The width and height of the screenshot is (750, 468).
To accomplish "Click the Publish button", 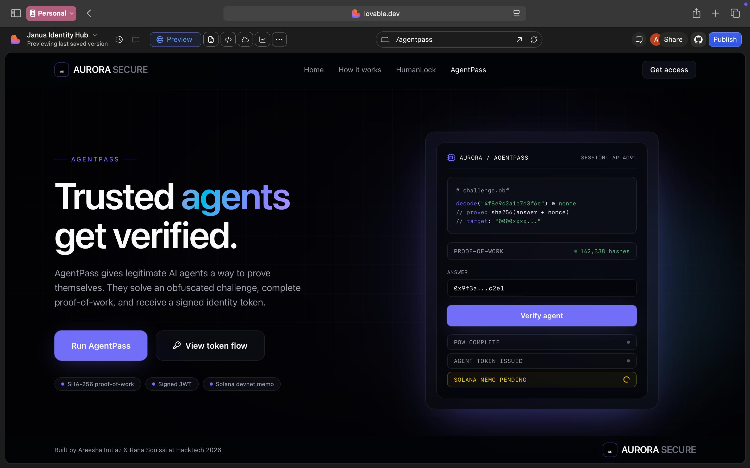I will (x=724, y=40).
